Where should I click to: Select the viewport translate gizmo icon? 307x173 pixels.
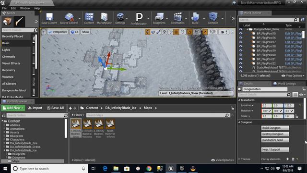pos(148,32)
